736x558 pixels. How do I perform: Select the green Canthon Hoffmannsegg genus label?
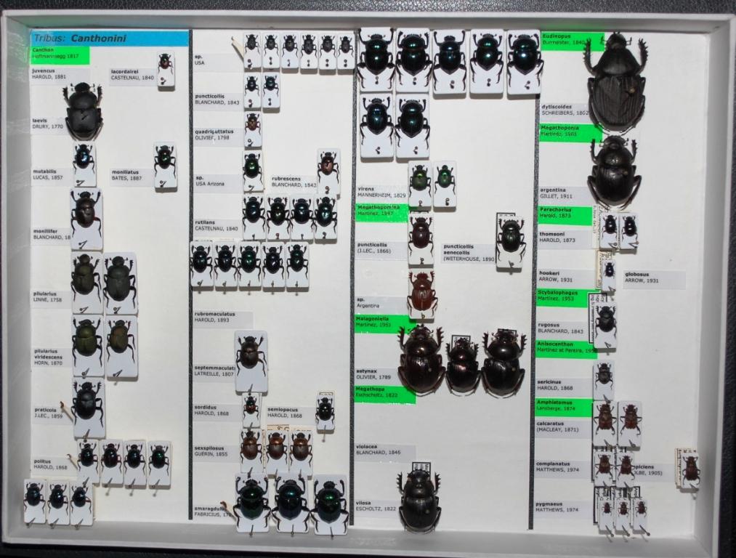pos(60,55)
